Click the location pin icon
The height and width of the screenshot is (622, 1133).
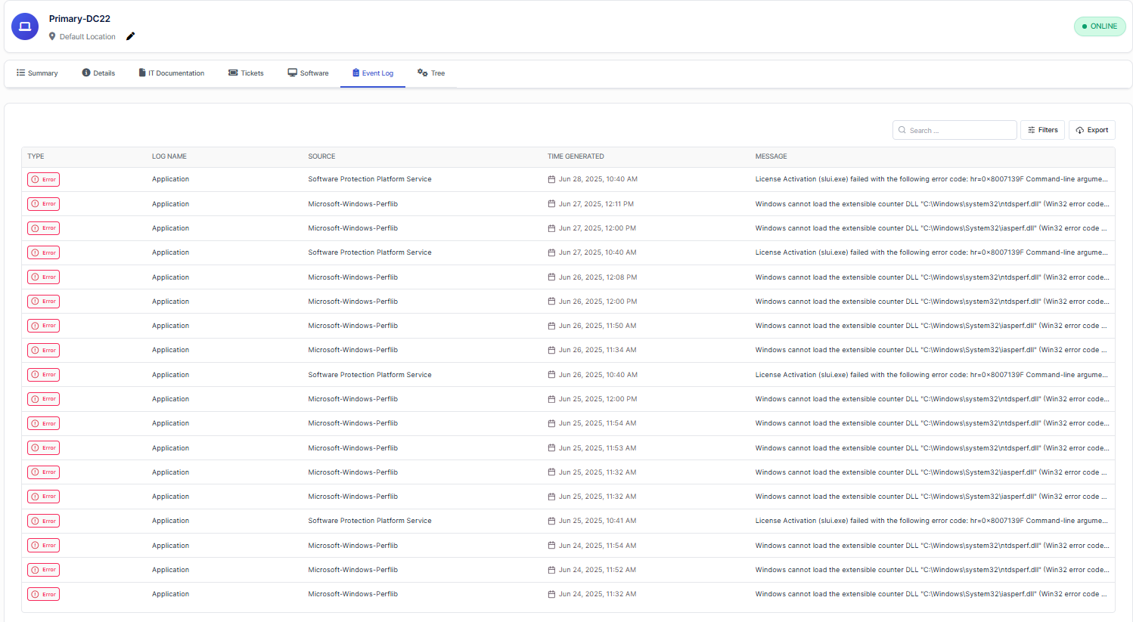click(52, 36)
